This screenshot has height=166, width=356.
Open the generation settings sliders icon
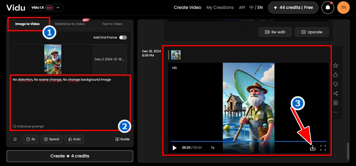click(x=15, y=139)
